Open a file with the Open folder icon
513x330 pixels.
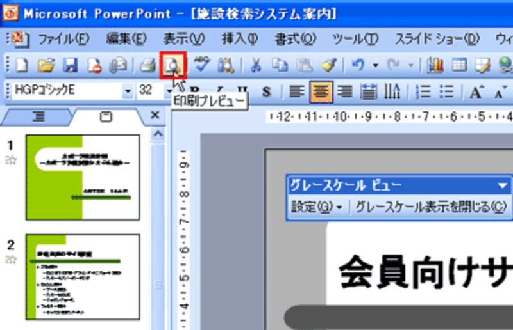click(46, 65)
